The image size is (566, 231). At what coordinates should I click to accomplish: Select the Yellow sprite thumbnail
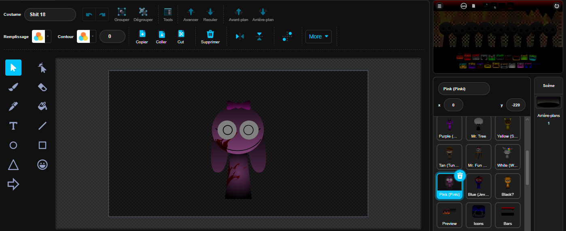[508, 128]
